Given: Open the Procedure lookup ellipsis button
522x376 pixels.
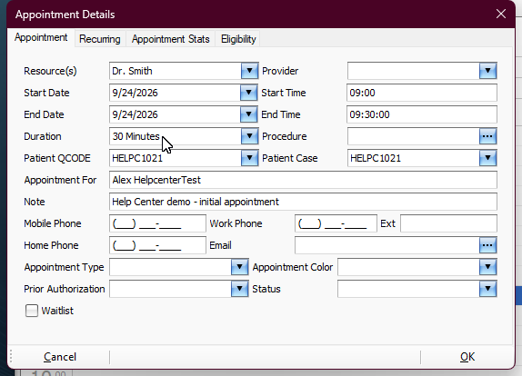Looking at the screenshot, I should [487, 136].
